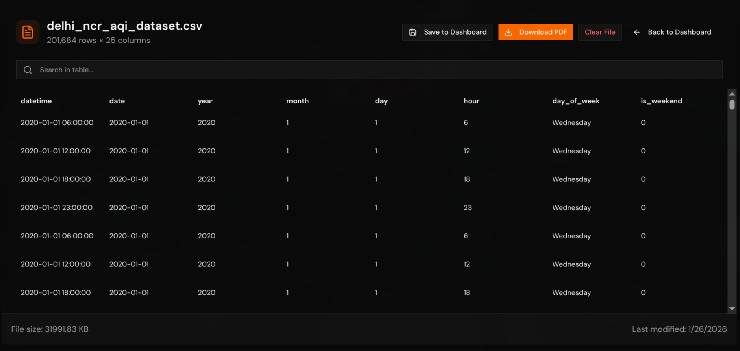740x351 pixels.
Task: Click year 2020 in the 23:00:00 row
Action: [206, 208]
